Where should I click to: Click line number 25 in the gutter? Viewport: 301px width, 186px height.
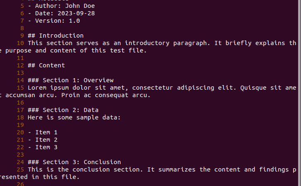click(x=20, y=169)
